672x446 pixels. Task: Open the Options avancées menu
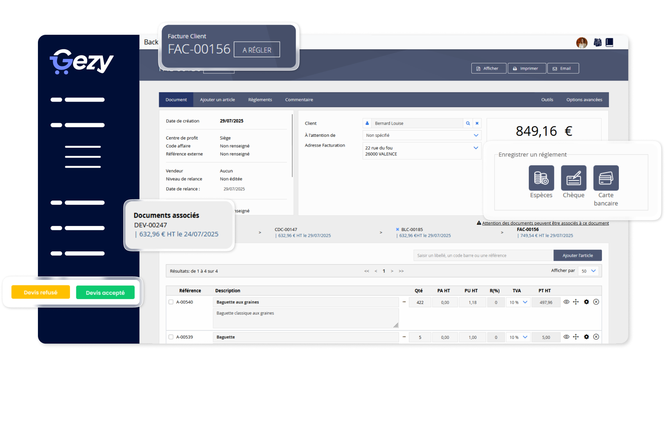click(x=584, y=100)
